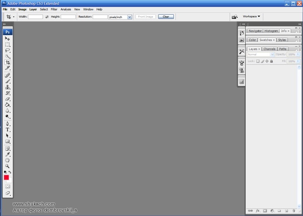Select the Crop tool in toolbox

tap(7, 62)
